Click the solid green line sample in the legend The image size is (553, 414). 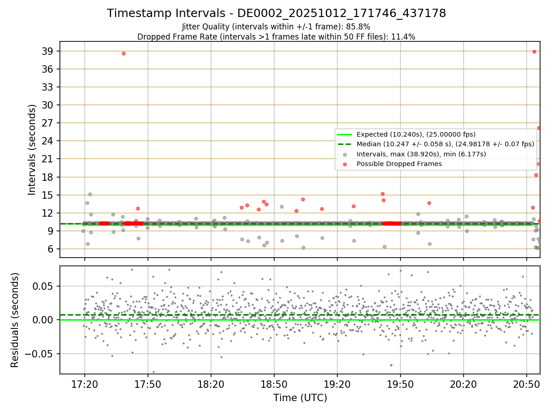pyautogui.click(x=345, y=134)
